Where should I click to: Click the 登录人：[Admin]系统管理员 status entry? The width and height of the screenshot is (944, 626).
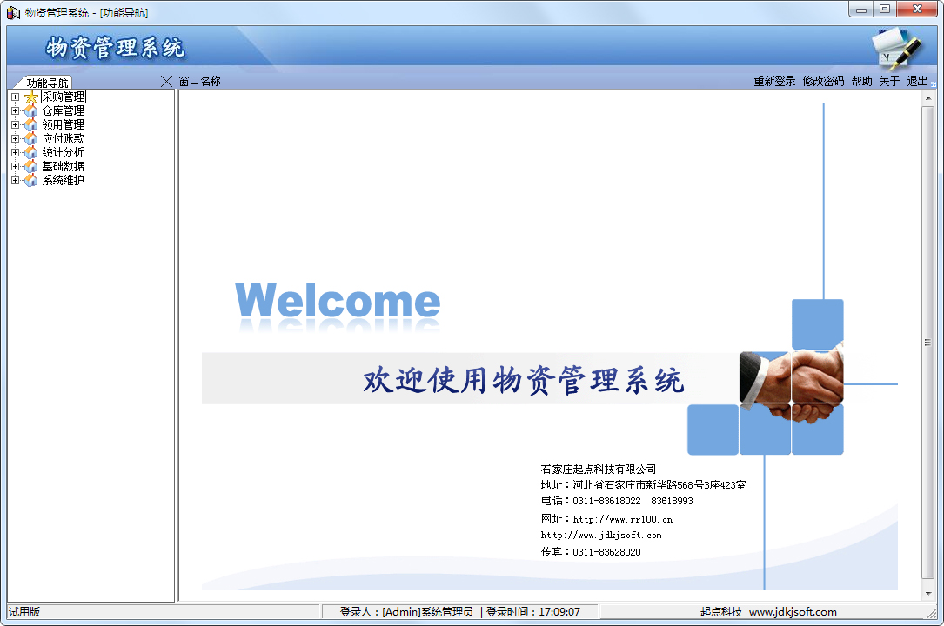point(406,611)
